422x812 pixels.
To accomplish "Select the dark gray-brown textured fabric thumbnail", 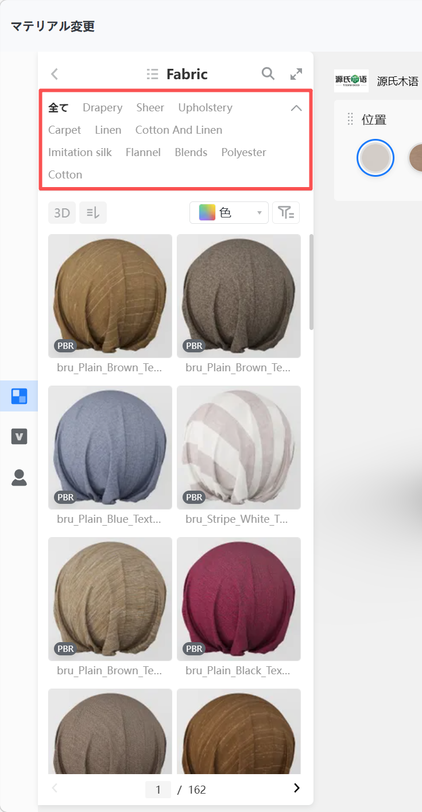I will pos(239,296).
